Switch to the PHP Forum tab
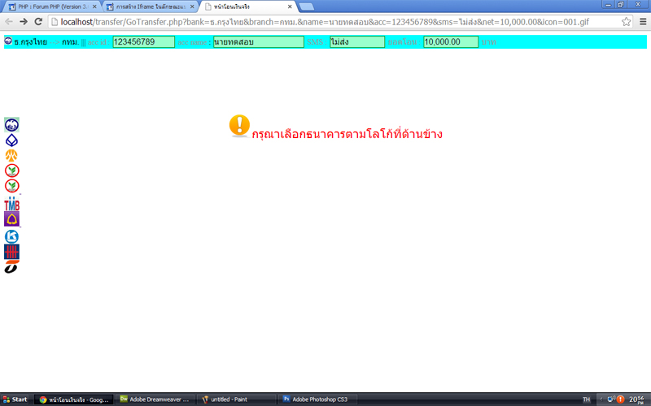Viewport: 651px width, 406px height. [52, 6]
